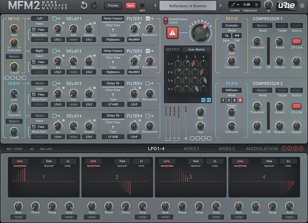308x223 pixels.
Task: Select Diffusor stage 3
Action: [234, 100]
